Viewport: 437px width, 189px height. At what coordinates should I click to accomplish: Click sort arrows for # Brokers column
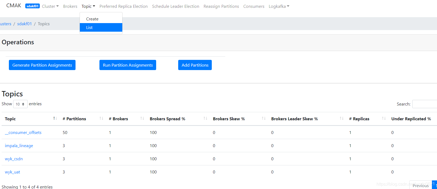pyautogui.click(x=142, y=118)
